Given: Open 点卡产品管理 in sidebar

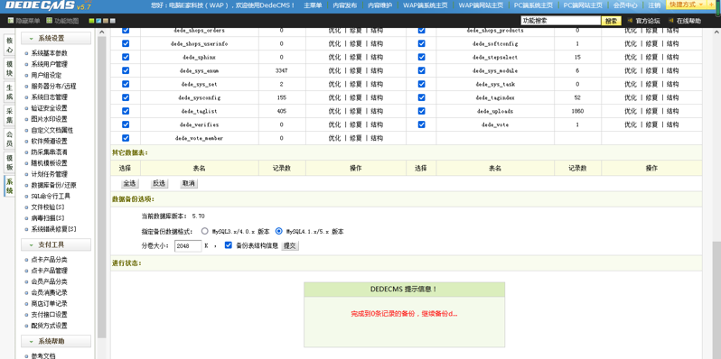Looking at the screenshot, I should [x=49, y=271].
